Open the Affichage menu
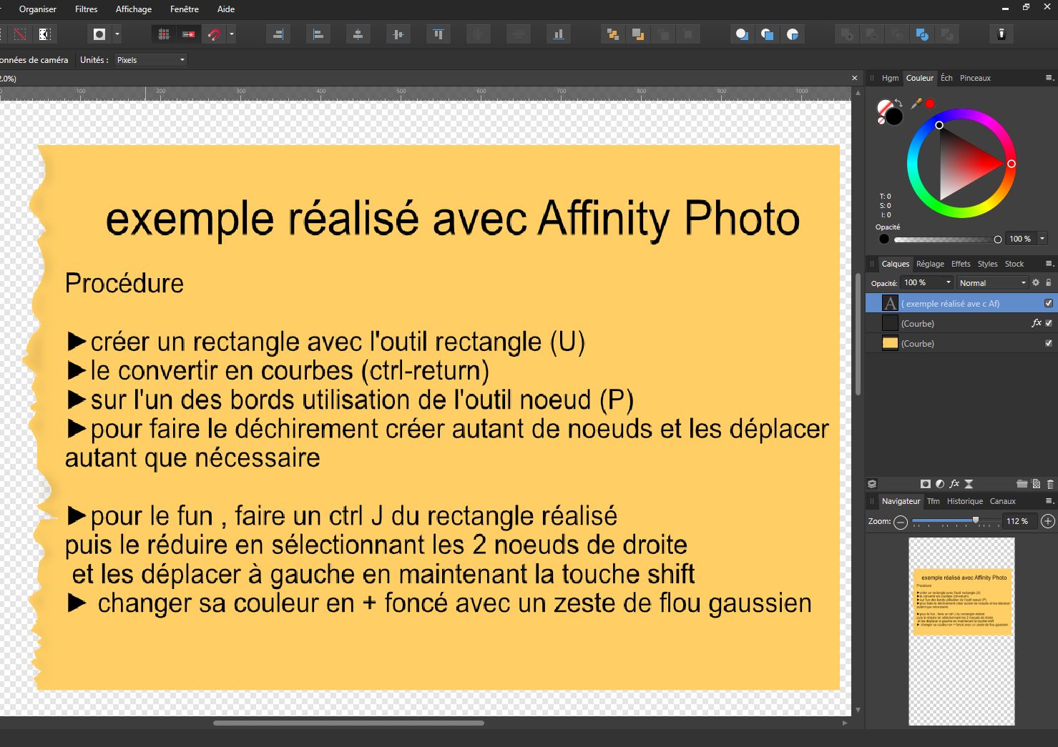This screenshot has height=747, width=1058. [134, 9]
